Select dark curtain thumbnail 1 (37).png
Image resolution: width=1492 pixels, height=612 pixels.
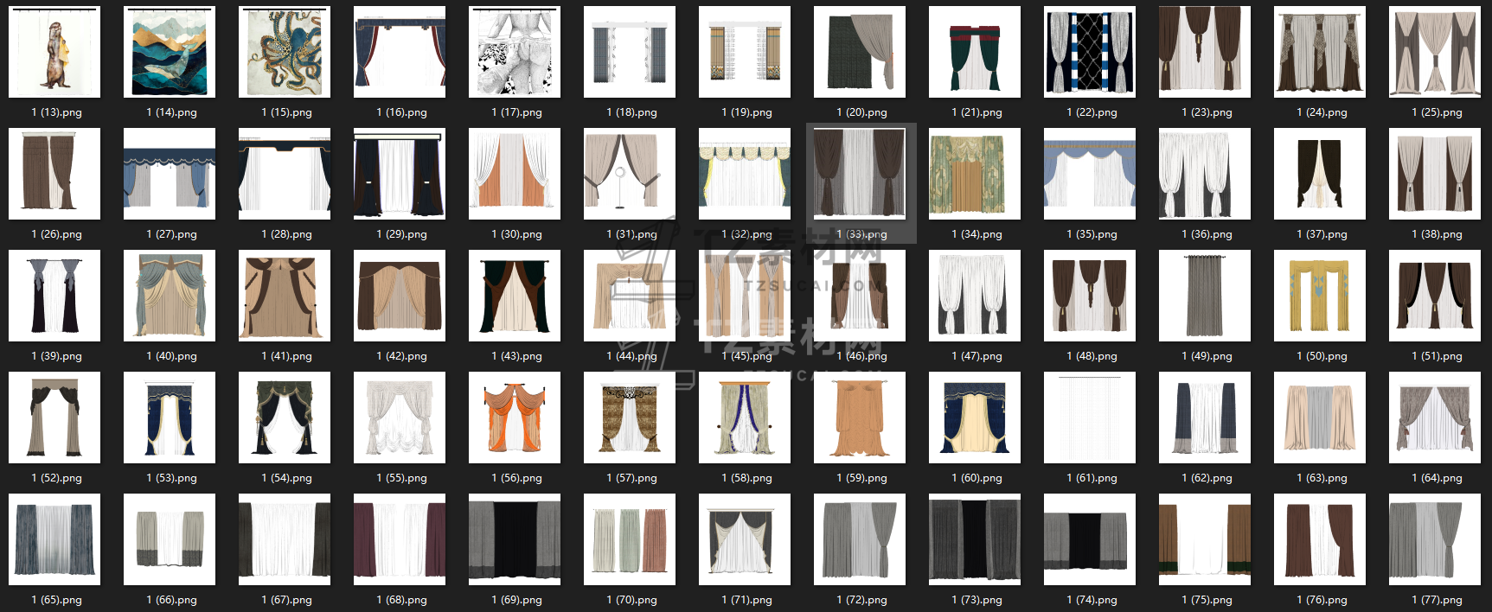click(1320, 174)
